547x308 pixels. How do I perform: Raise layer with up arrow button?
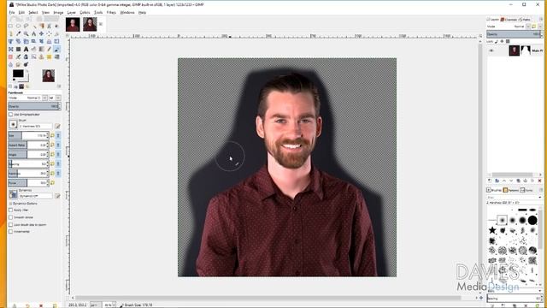click(x=504, y=181)
